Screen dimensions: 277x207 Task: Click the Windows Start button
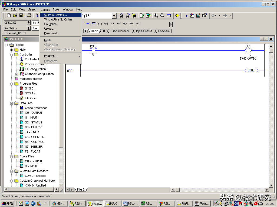[7, 203]
